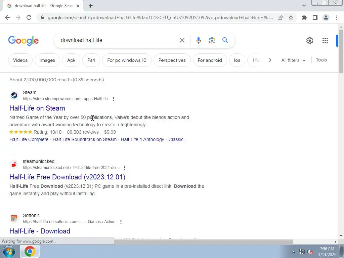Open the Windows Start button
Viewport: 344px width, 258px height.
click(x=9, y=251)
